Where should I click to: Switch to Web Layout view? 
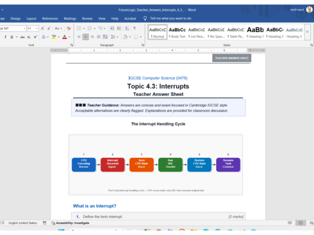pyautogui.click(x=311, y=223)
